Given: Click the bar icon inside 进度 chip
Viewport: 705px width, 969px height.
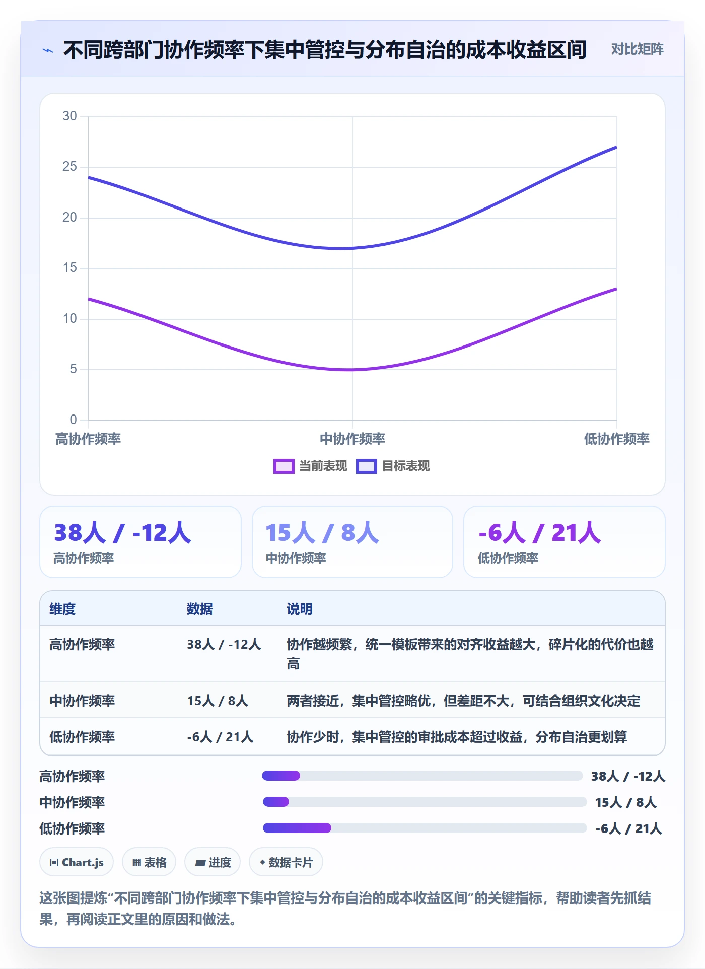Looking at the screenshot, I should coord(200,863).
